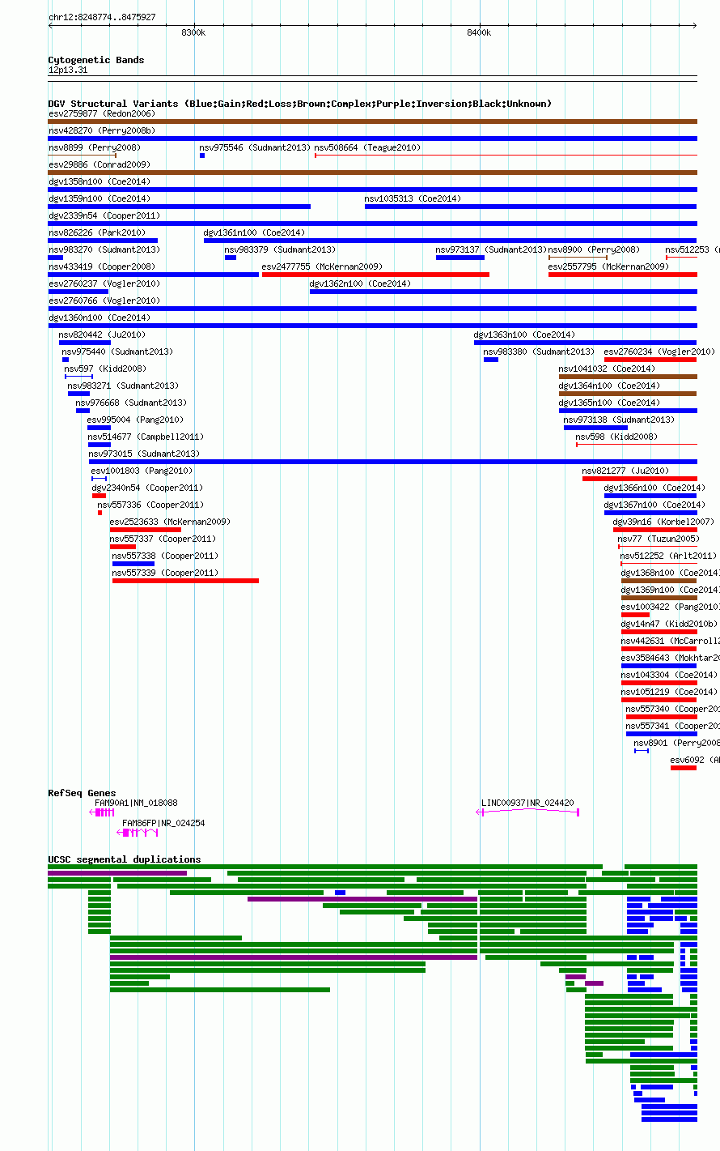Select the dgv2339n54 (Cooper2011) variant
The width and height of the screenshot is (720, 1151).
point(104,215)
